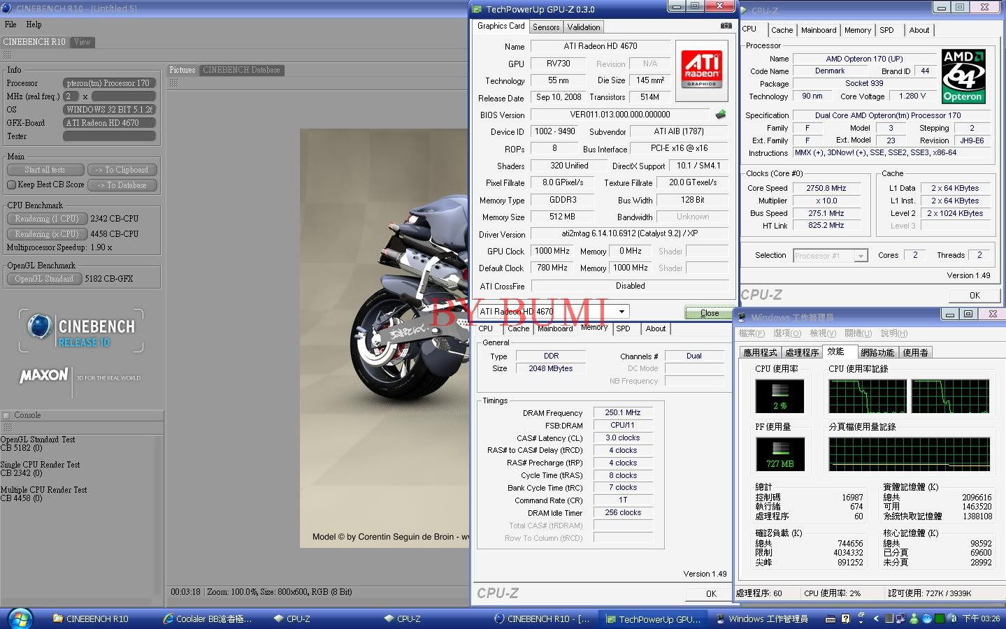
Task: Click the GPU-Z camera screenshot icon
Action: click(x=726, y=26)
